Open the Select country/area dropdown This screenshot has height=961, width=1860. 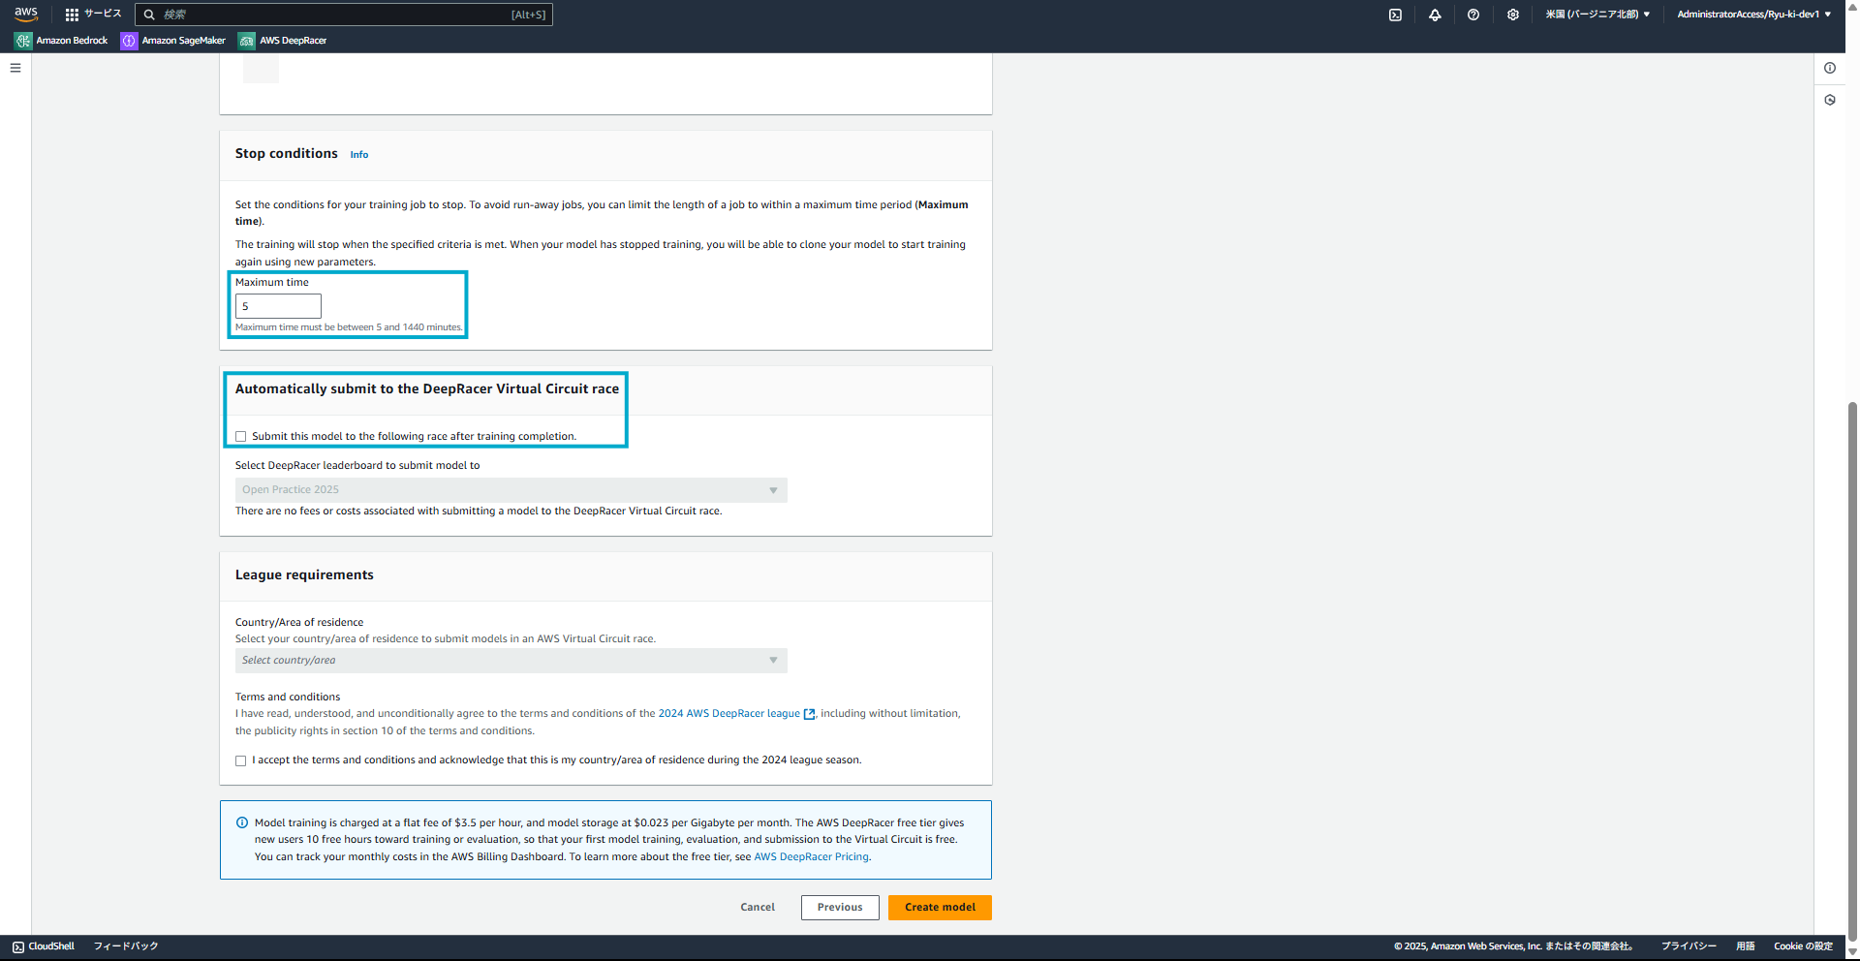click(x=511, y=661)
